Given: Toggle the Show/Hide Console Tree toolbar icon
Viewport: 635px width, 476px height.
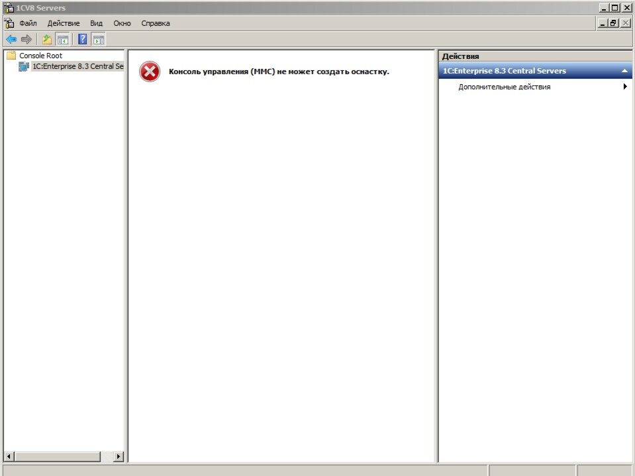Looking at the screenshot, I should click(63, 39).
